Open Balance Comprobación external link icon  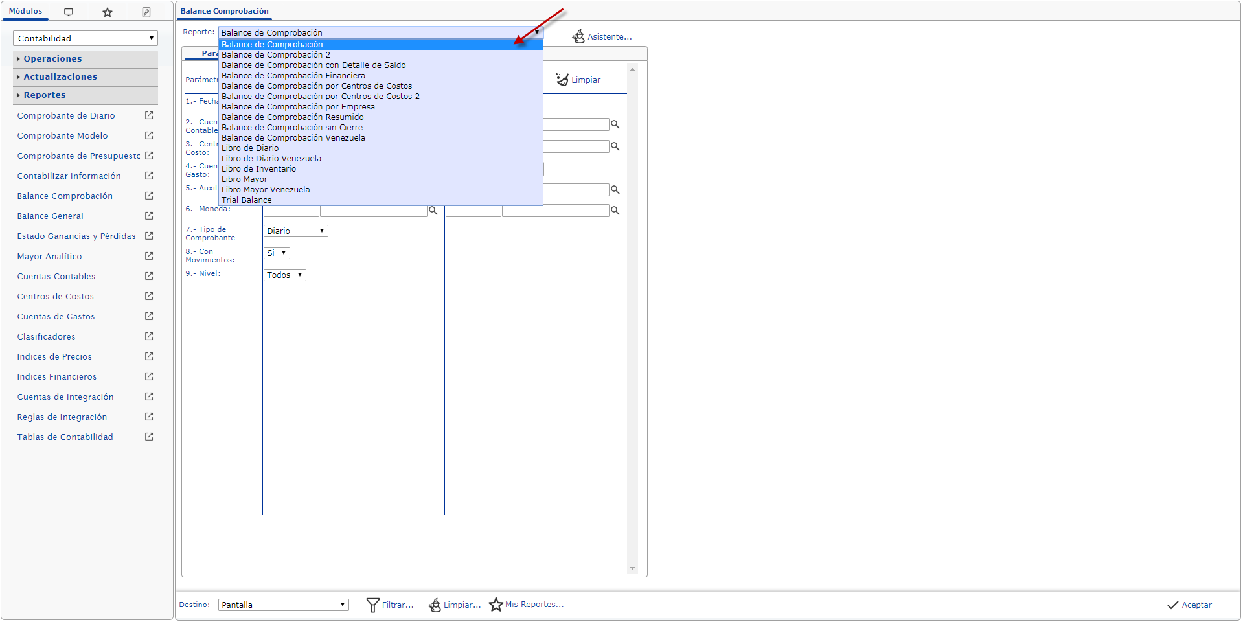pyautogui.click(x=149, y=196)
